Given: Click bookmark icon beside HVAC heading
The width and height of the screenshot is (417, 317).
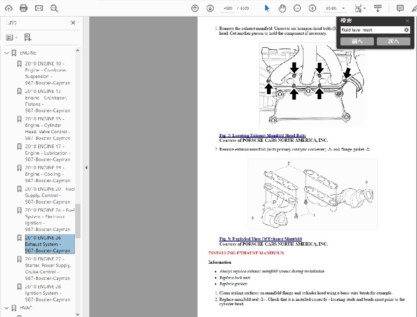Looking at the screenshot, I should (14, 308).
